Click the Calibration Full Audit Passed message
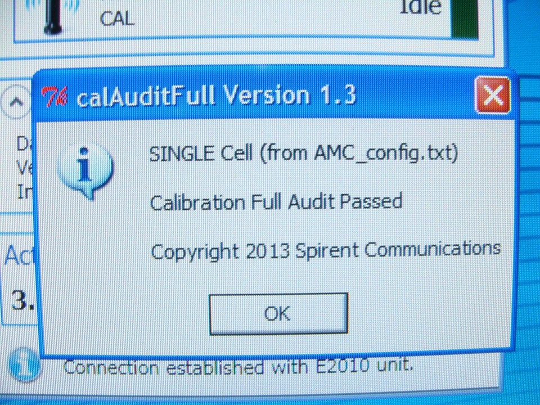The image size is (540, 405). coord(276,202)
